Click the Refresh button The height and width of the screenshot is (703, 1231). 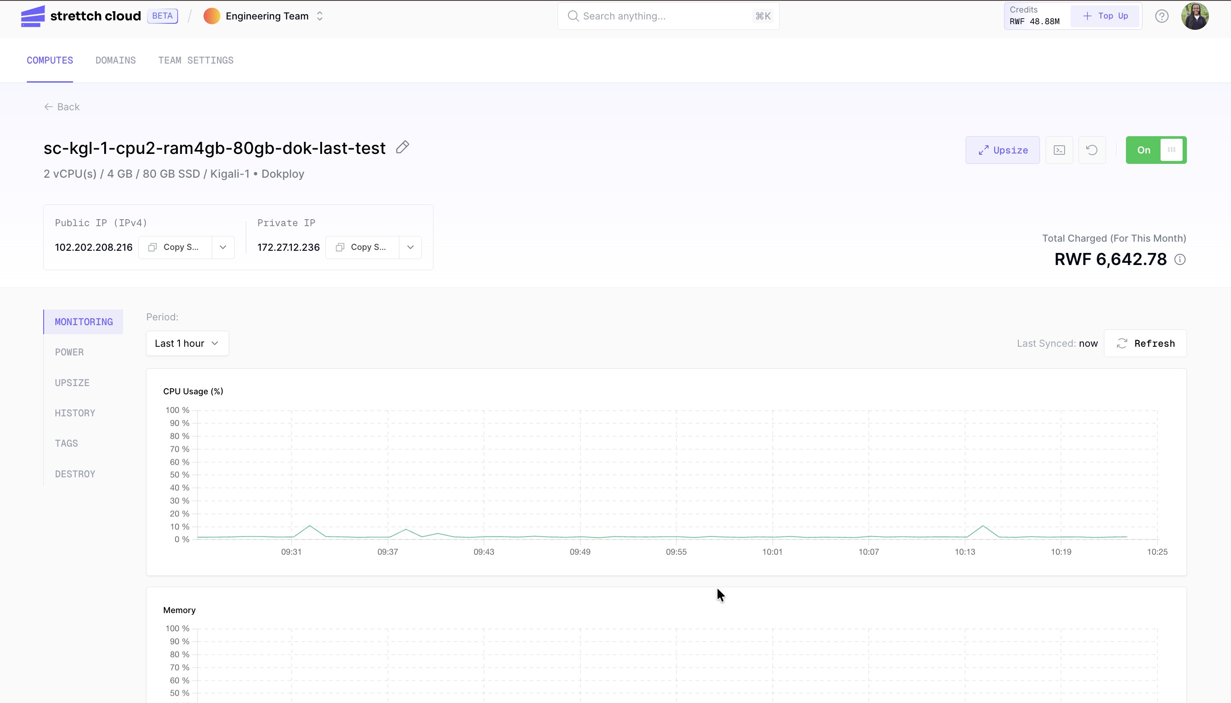(x=1145, y=343)
